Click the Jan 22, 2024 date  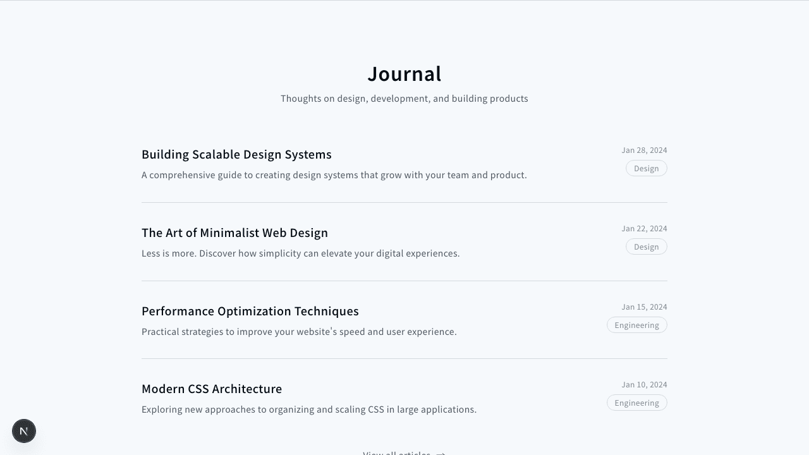644,229
